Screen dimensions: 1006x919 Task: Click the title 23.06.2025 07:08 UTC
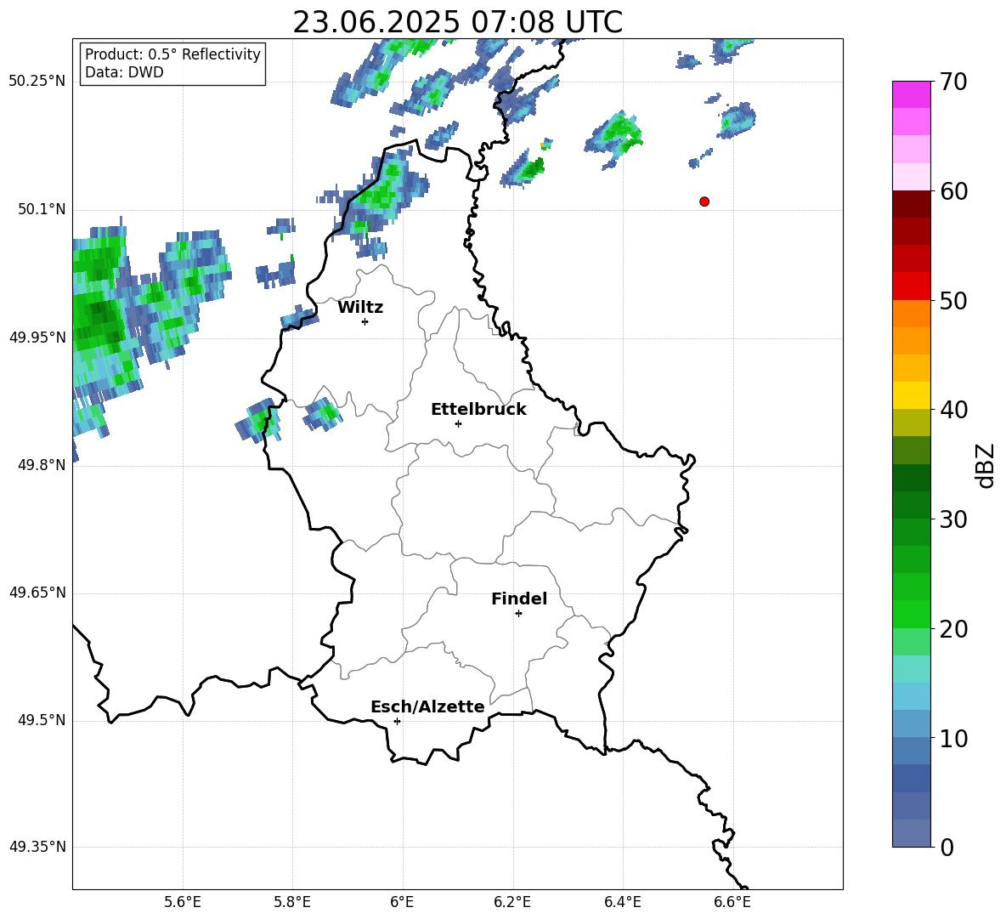[457, 22]
